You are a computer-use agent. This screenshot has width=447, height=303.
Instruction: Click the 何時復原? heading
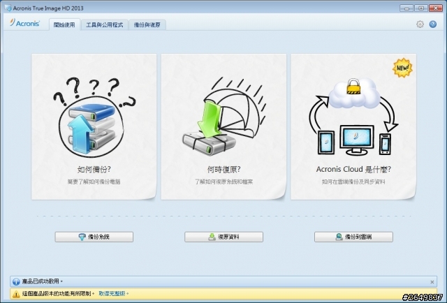(x=223, y=170)
